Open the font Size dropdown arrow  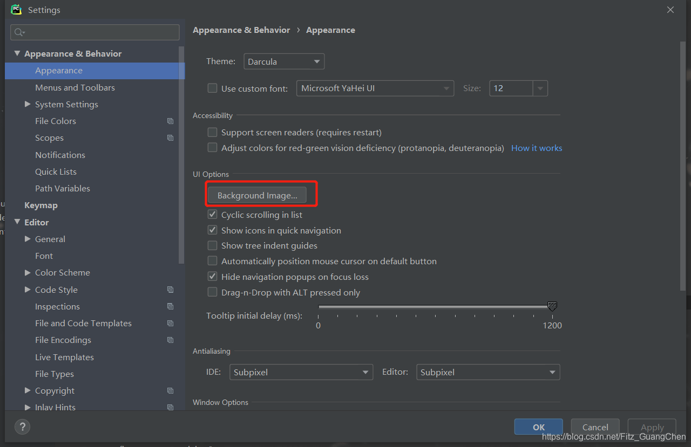pyautogui.click(x=540, y=88)
